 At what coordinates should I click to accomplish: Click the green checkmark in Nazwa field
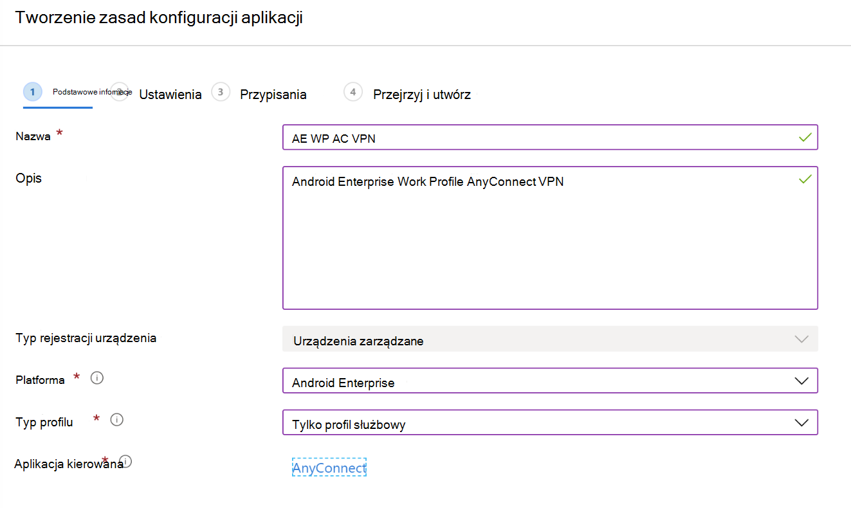[805, 137]
